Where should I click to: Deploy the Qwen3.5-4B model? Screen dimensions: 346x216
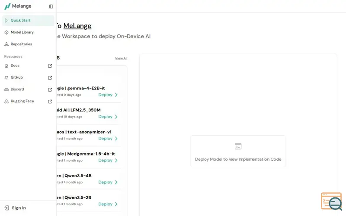(105, 182)
